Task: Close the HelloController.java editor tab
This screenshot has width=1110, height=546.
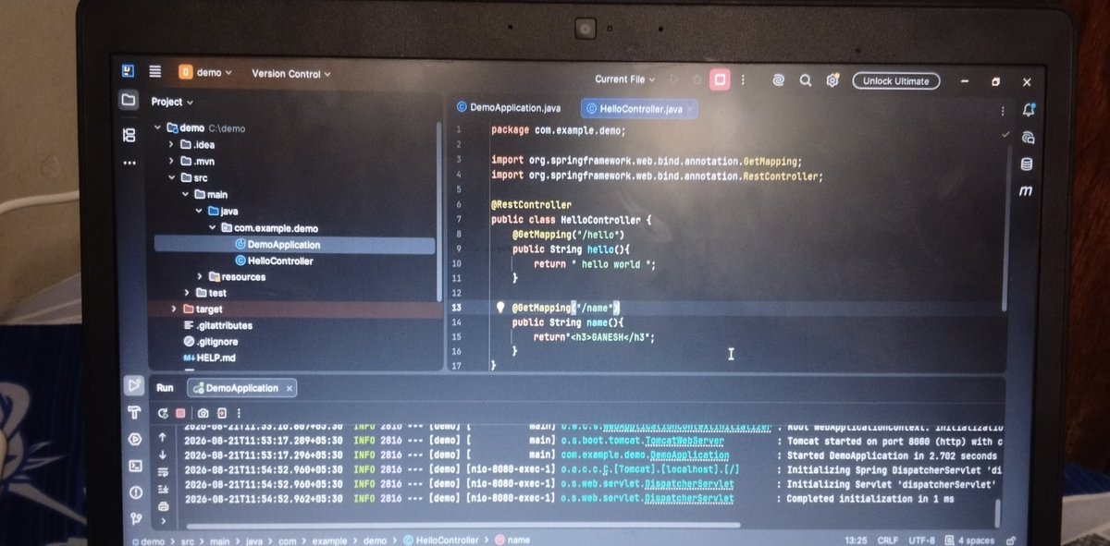Action: (x=691, y=109)
